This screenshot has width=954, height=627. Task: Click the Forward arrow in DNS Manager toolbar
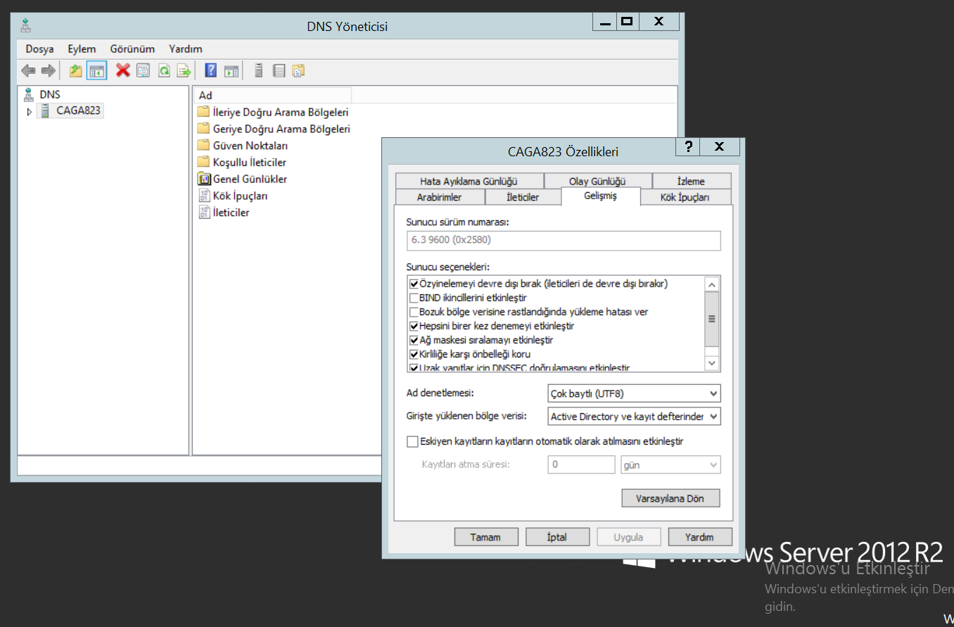tap(48, 70)
